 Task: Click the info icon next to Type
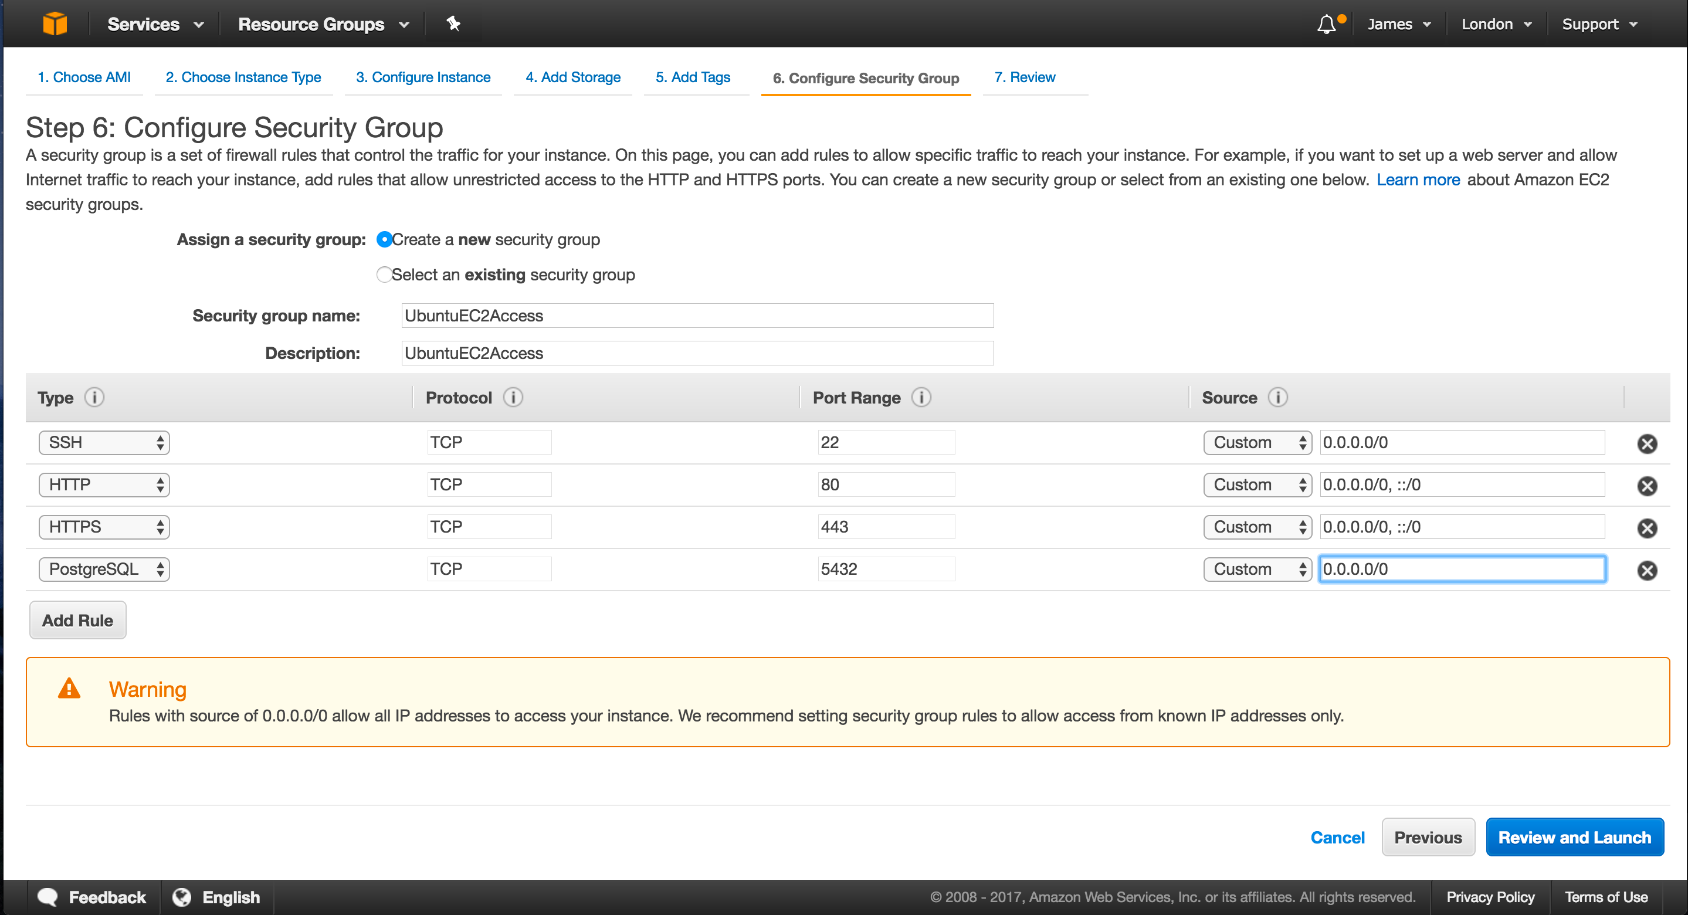pyautogui.click(x=94, y=397)
